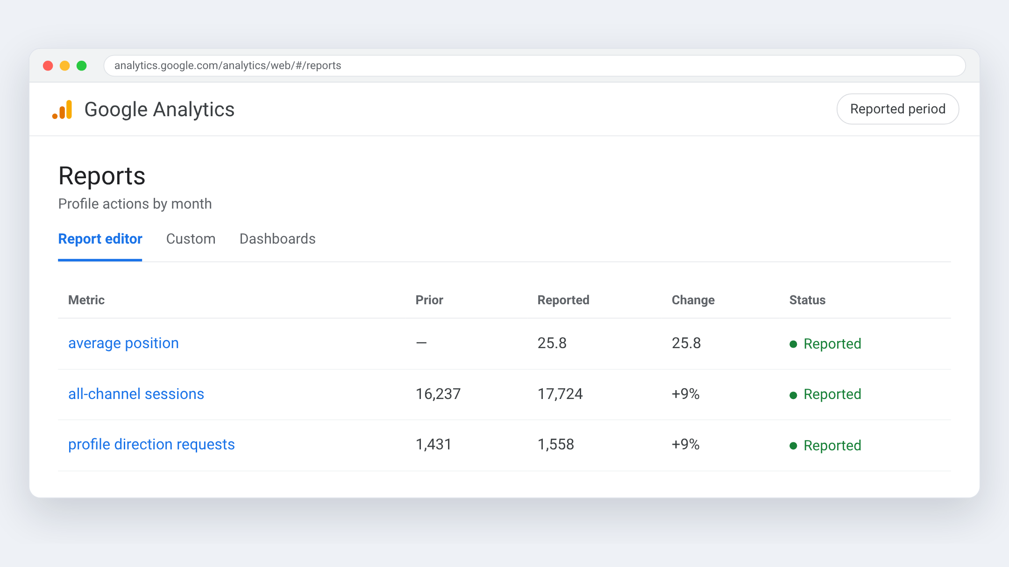The height and width of the screenshot is (567, 1009).
Task: Select the 16,237 prior value cell
Action: (x=438, y=394)
